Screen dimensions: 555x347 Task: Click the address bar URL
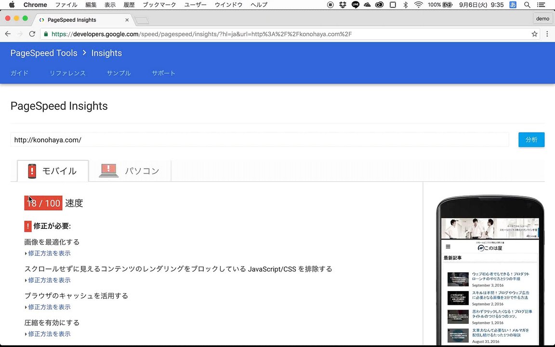tap(202, 34)
